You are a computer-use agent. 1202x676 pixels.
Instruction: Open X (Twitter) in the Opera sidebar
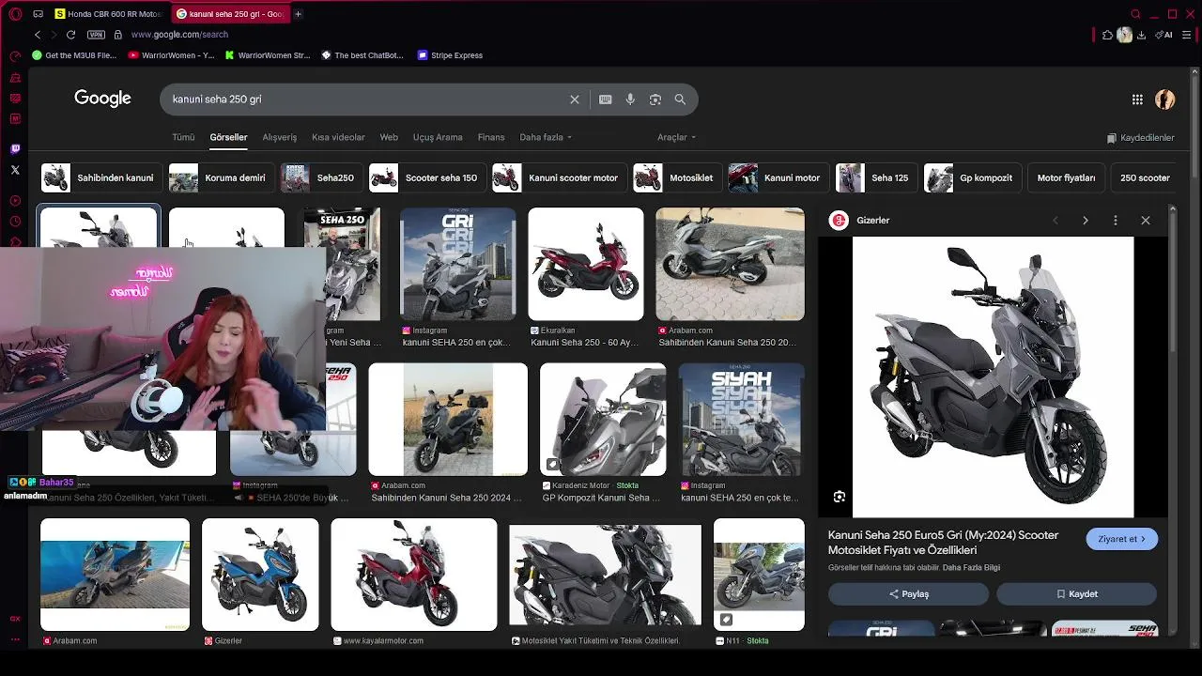15,170
